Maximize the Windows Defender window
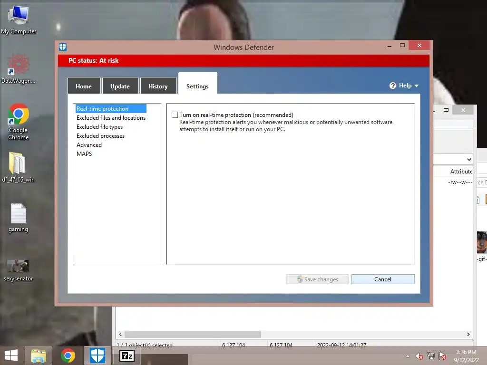487x365 pixels. pos(402,45)
